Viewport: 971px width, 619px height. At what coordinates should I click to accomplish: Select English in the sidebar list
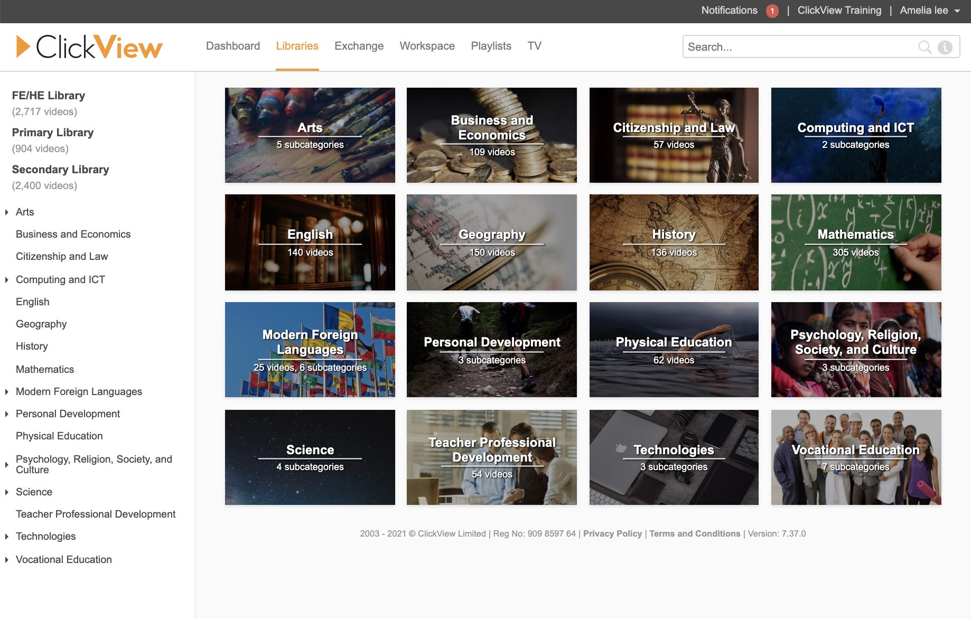[33, 302]
